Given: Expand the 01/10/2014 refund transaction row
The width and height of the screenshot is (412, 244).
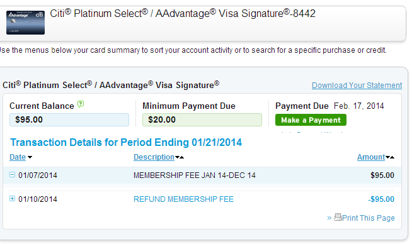Looking at the screenshot, I should pos(12,198).
